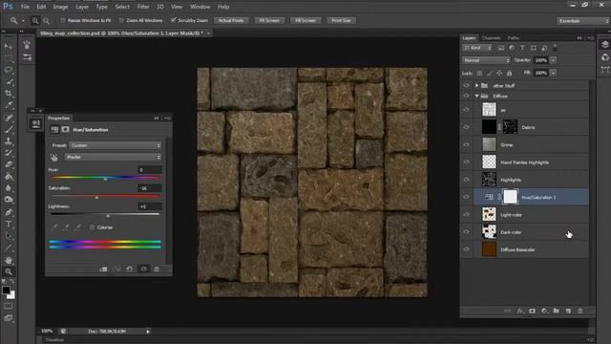This screenshot has width=611, height=344.
Task: Select the Clone Stamp tool
Action: click(x=9, y=141)
